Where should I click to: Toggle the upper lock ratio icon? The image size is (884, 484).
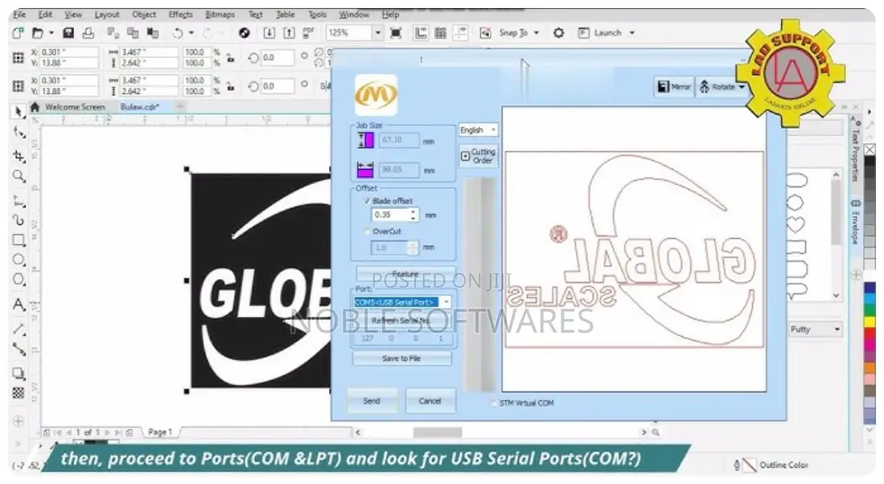(x=230, y=58)
